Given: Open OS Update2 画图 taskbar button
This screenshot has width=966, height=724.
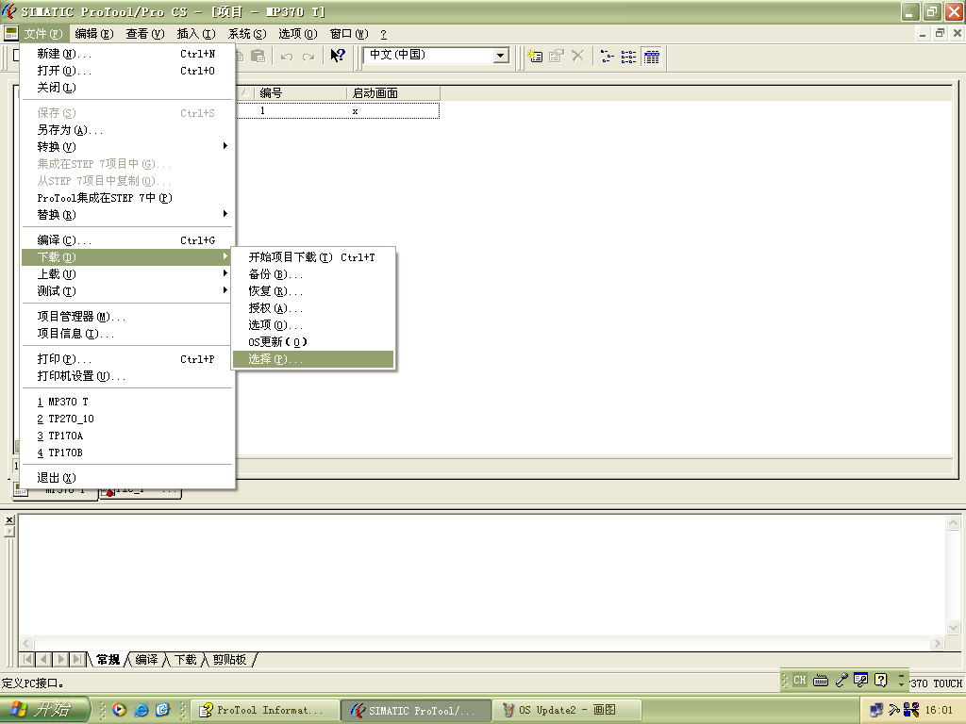Looking at the screenshot, I should click(568, 710).
